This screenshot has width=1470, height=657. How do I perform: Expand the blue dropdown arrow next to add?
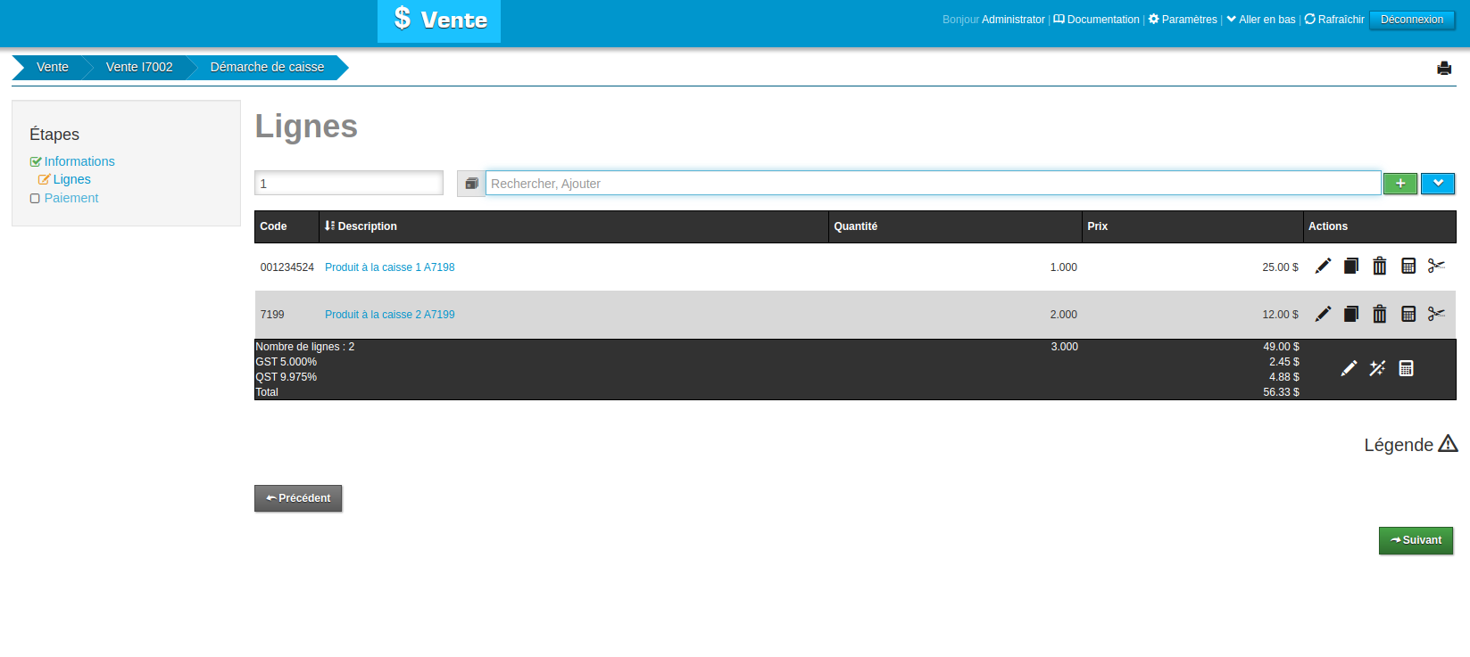click(1437, 184)
